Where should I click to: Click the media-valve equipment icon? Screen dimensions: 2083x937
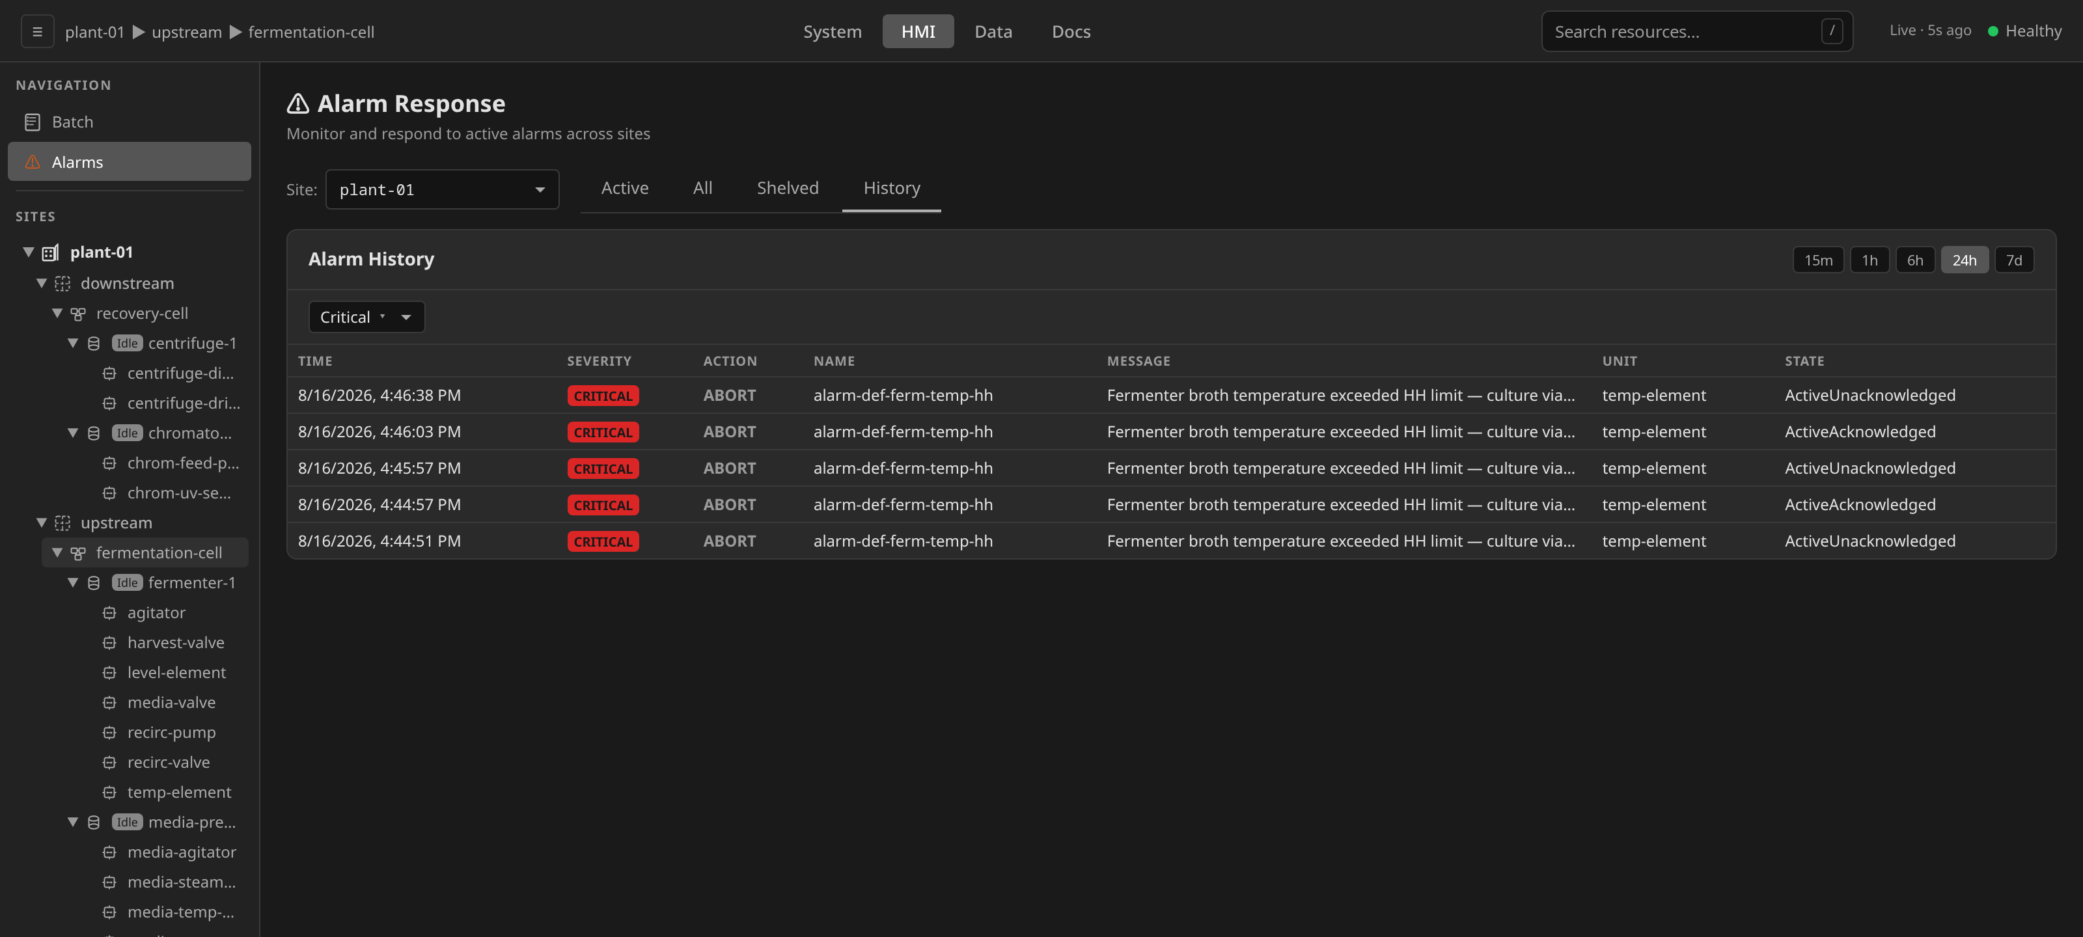point(109,701)
